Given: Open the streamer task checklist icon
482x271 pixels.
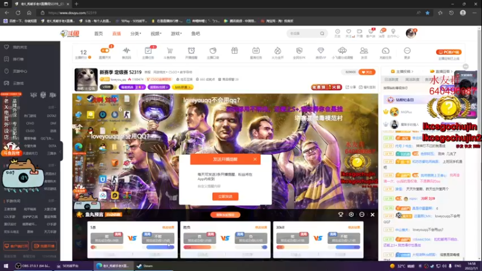Looking at the screenshot, I should tap(148, 51).
